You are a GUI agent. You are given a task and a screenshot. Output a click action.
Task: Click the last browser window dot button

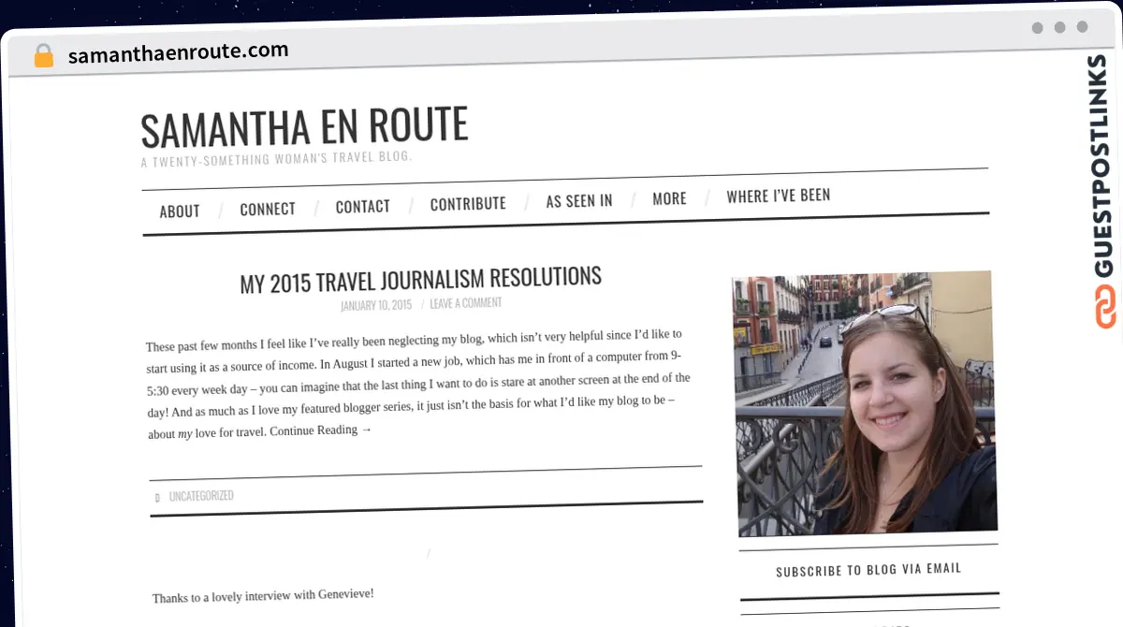pyautogui.click(x=1083, y=27)
